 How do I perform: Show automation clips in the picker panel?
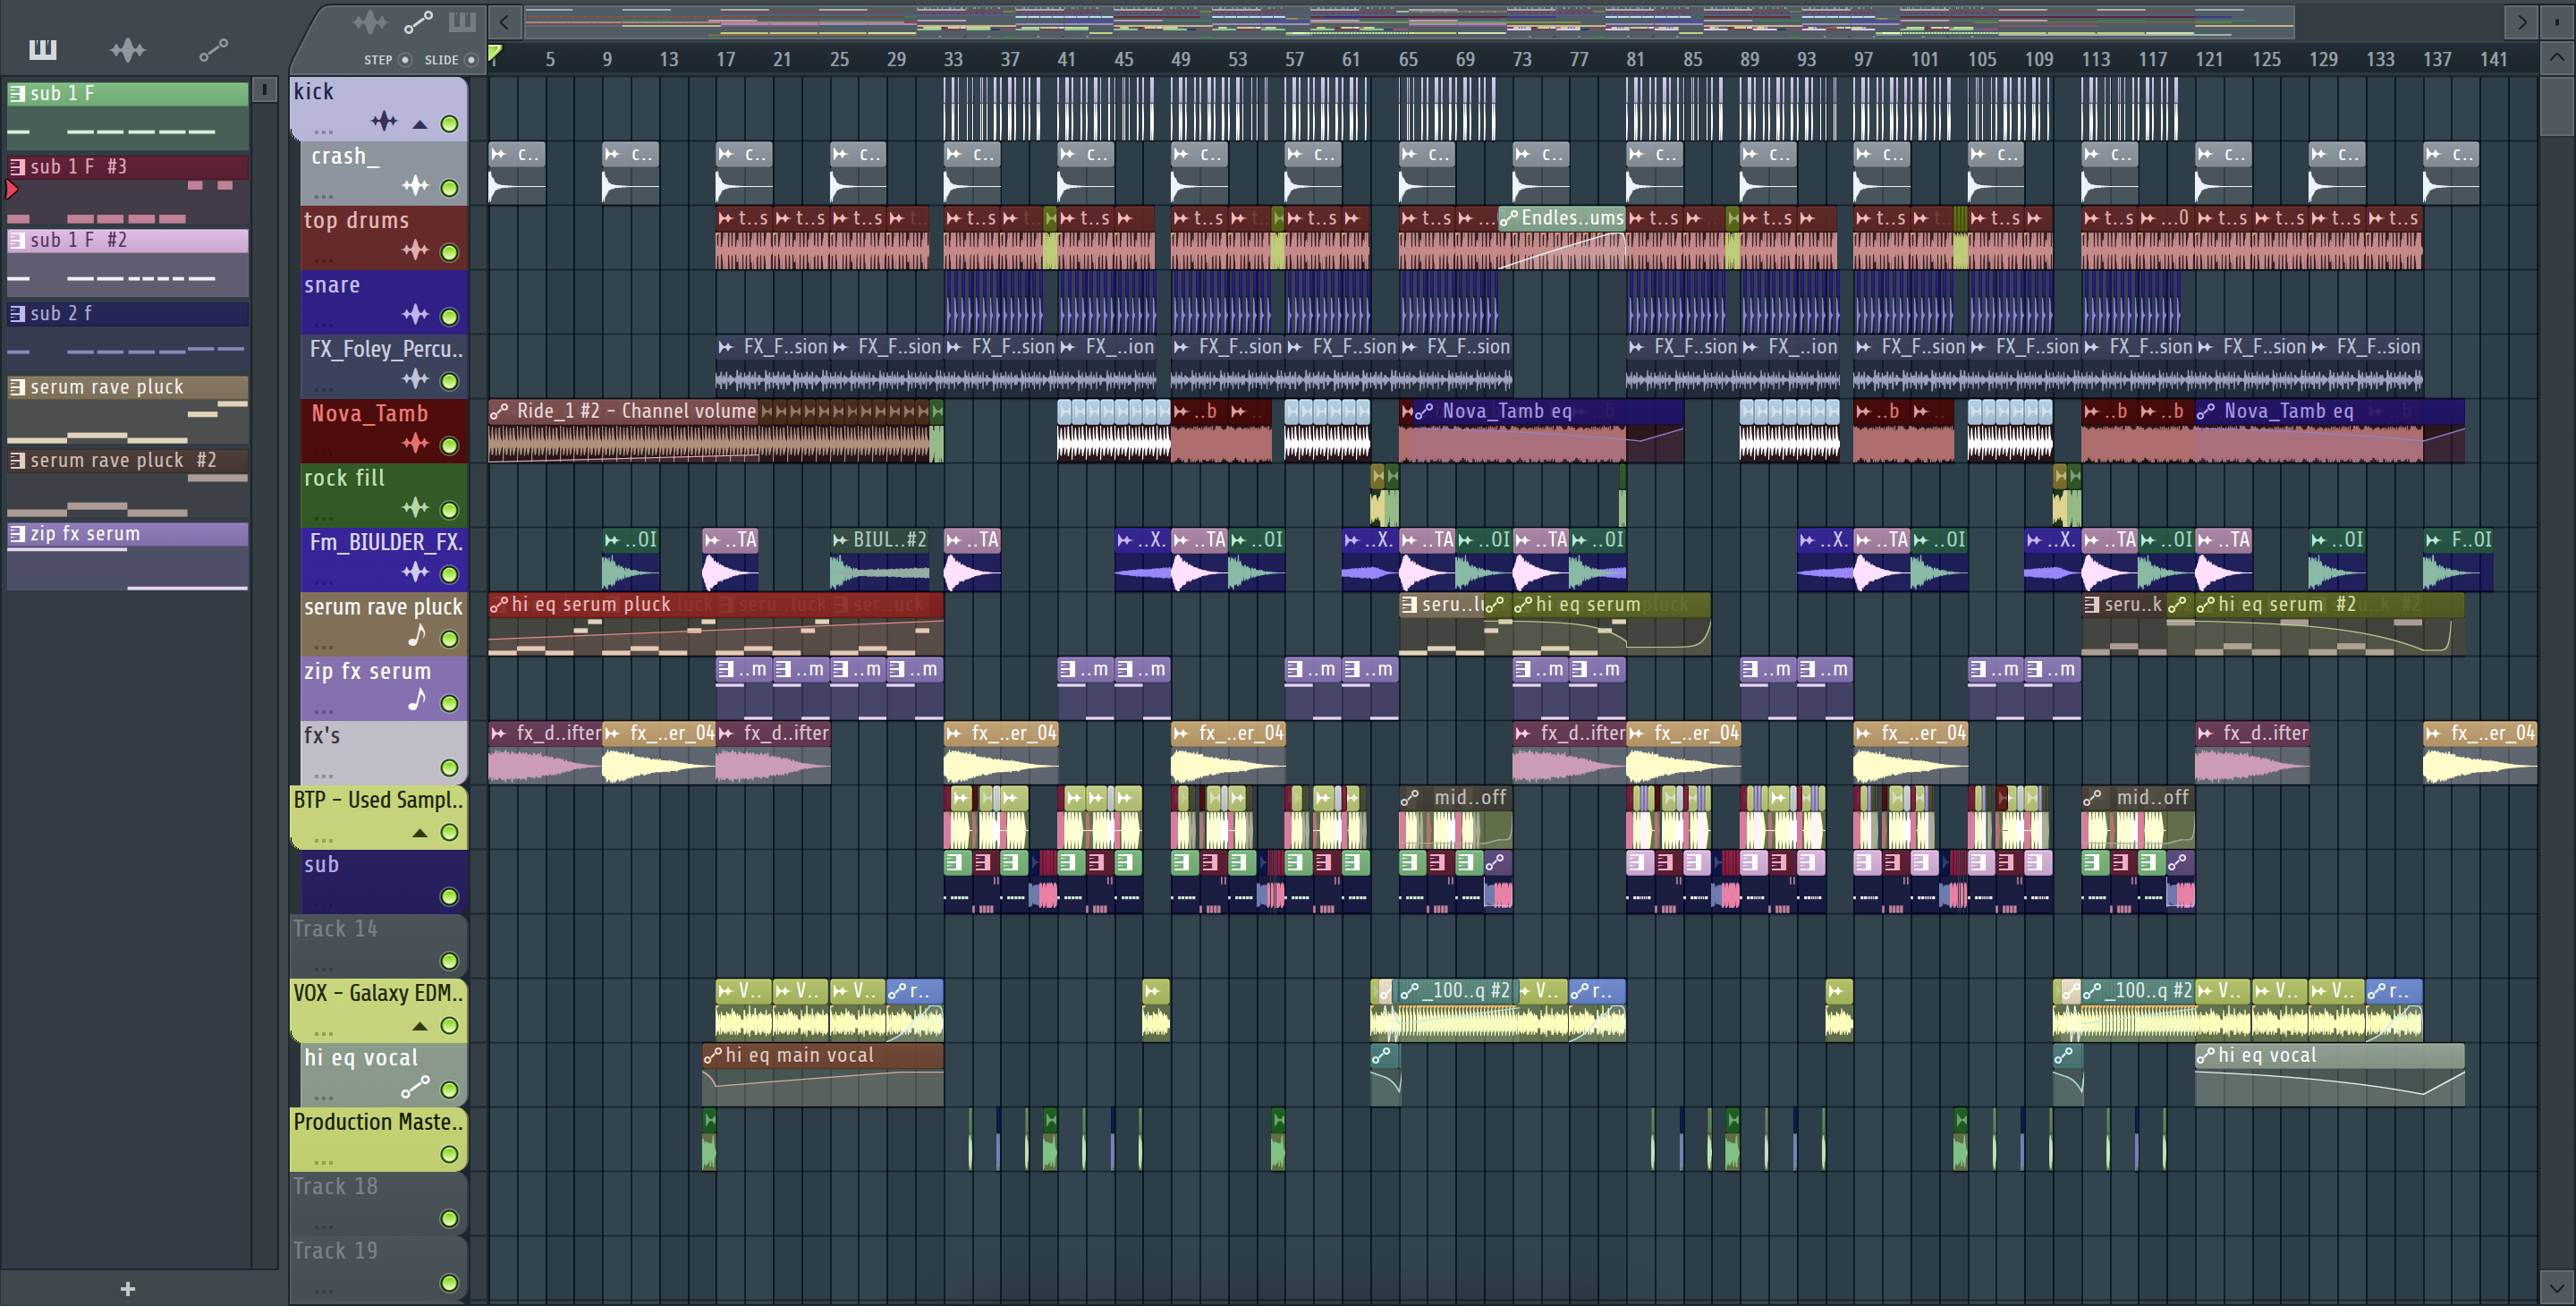tap(213, 49)
